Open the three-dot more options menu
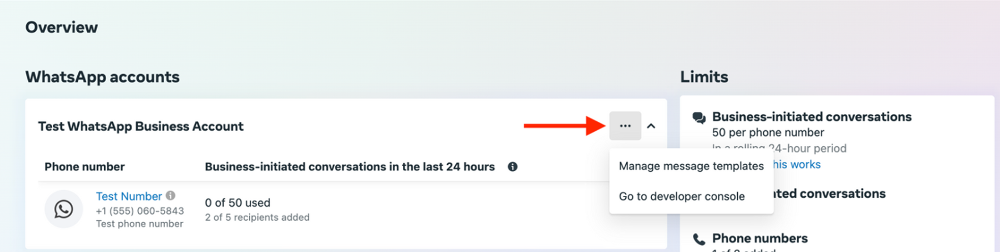 coord(625,126)
